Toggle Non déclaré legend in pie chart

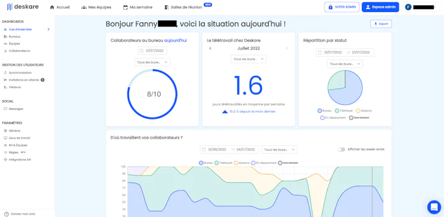pyautogui.click(x=359, y=118)
